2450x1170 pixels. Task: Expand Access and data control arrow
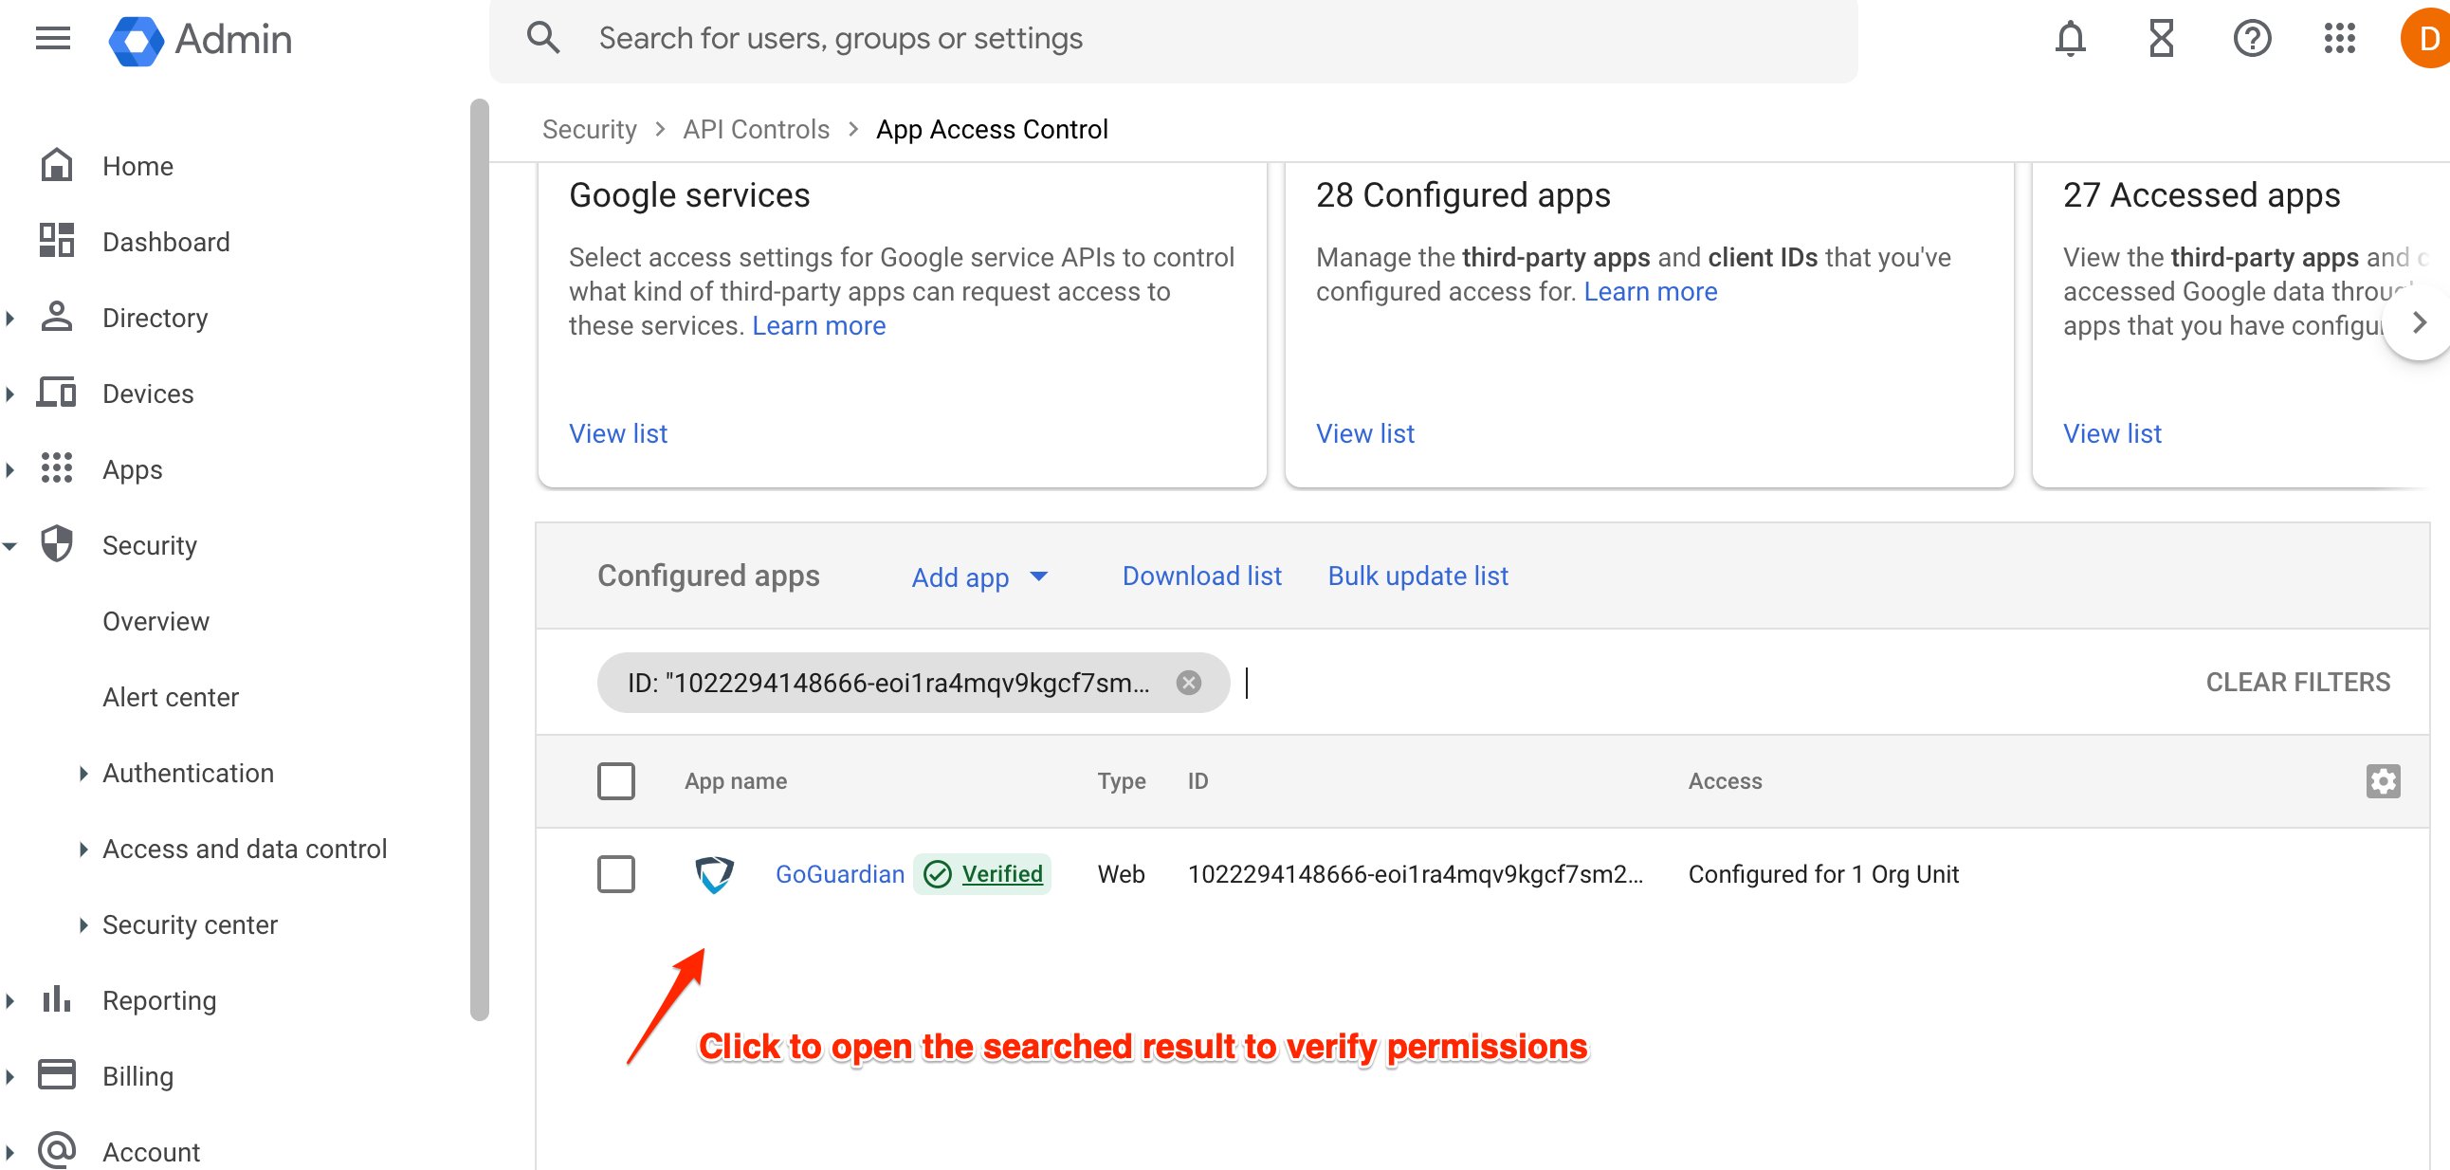[x=83, y=850]
